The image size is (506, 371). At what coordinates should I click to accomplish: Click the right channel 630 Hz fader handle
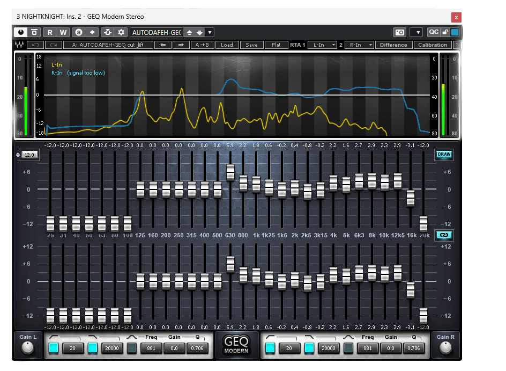pyautogui.click(x=230, y=264)
